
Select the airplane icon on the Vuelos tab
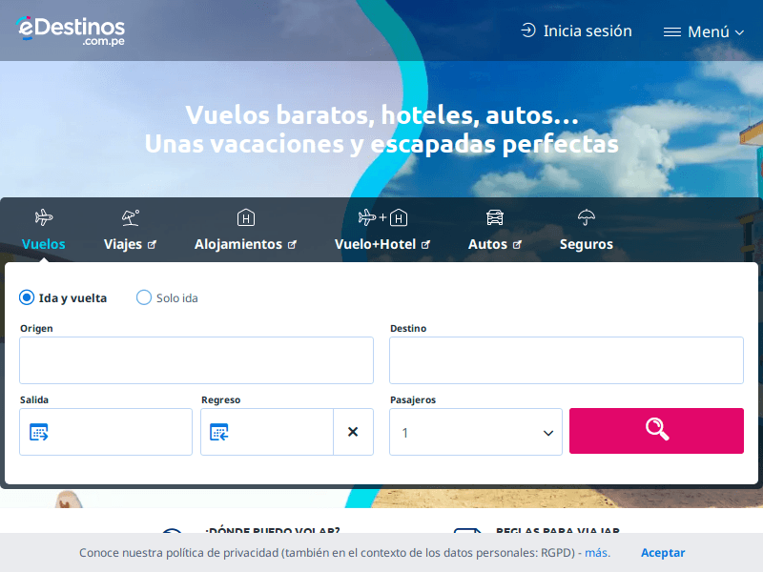pos(43,216)
